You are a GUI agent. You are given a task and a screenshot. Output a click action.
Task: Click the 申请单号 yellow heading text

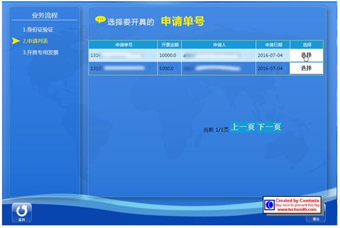tap(183, 21)
